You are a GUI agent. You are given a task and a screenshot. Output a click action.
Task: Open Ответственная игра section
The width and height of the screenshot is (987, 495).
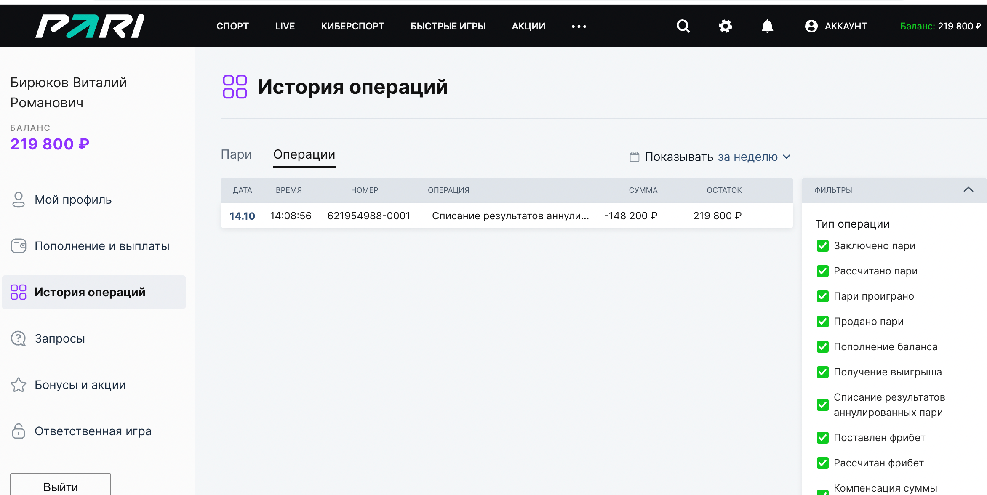point(93,431)
